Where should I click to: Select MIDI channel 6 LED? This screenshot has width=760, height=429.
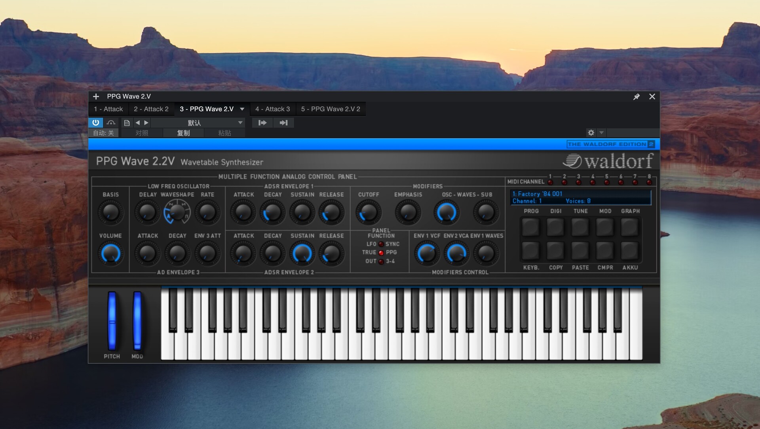(621, 182)
